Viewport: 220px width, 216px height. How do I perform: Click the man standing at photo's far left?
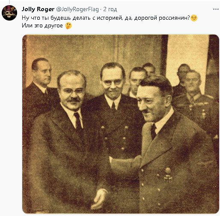(x=39, y=86)
